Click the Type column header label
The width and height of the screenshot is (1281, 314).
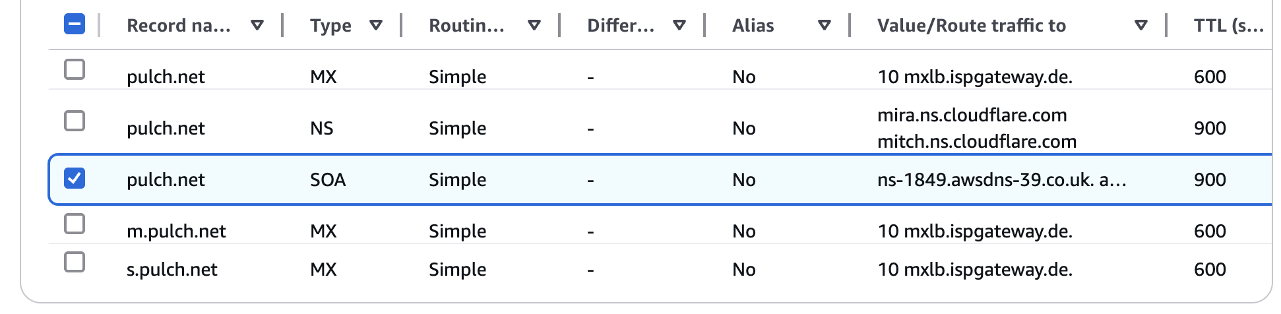tap(330, 26)
